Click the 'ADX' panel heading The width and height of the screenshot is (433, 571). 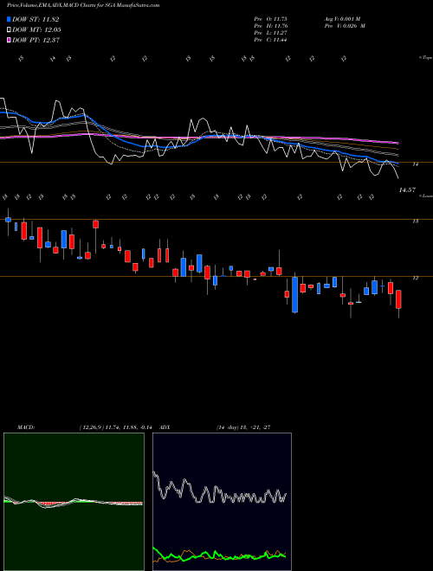(x=165, y=427)
